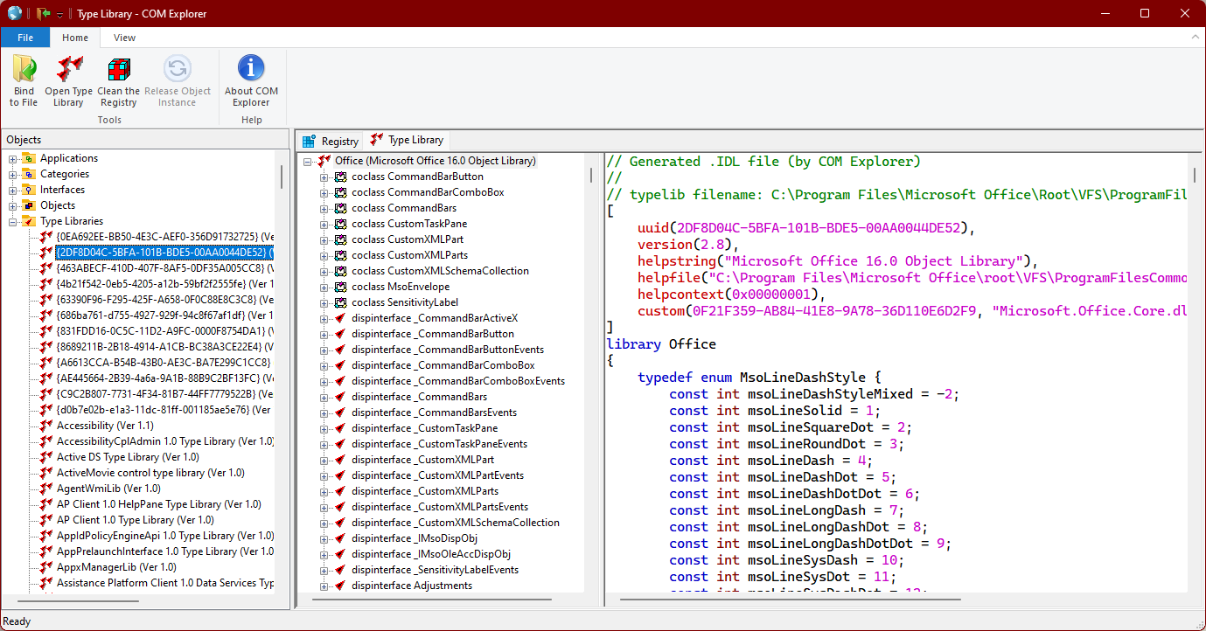Collapse ribbon with the chevron arrow

[1195, 38]
